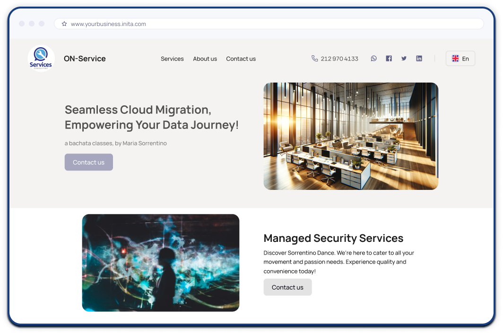Click the Services Consulting round logo
This screenshot has height=334, width=503.
click(x=41, y=59)
